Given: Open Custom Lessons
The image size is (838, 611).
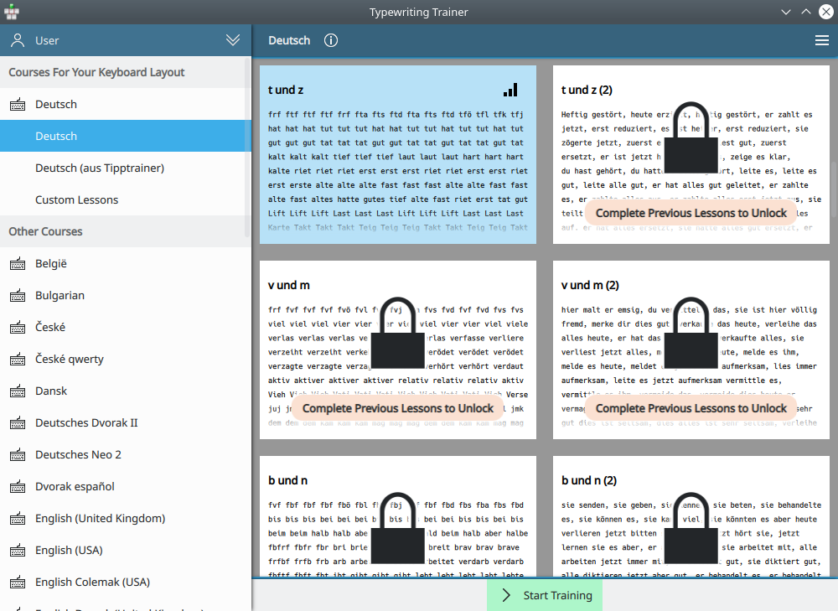Looking at the screenshot, I should [76, 200].
